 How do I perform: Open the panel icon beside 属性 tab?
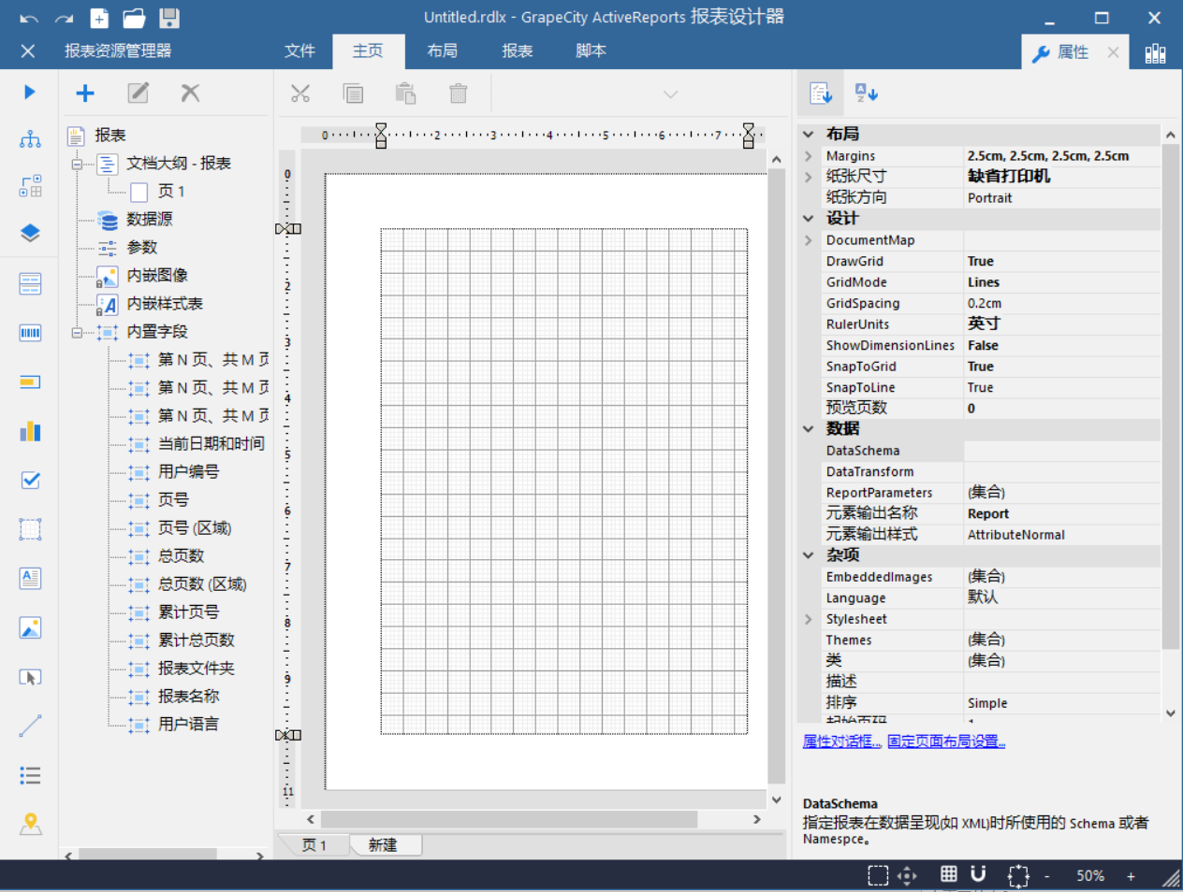click(x=1156, y=52)
